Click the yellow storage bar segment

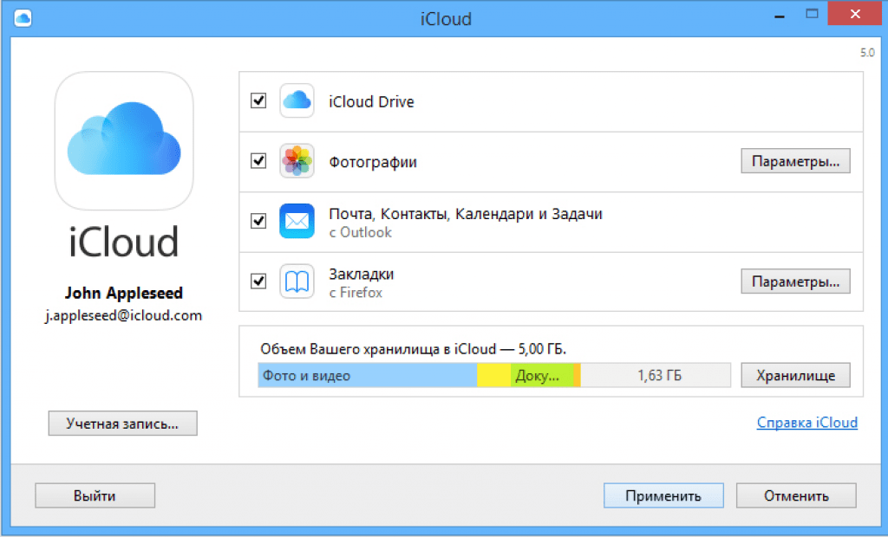pyautogui.click(x=493, y=375)
